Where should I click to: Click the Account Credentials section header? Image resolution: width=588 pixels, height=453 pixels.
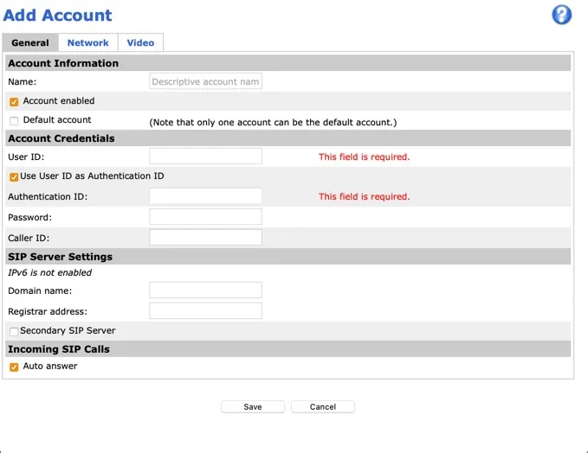(x=288, y=138)
